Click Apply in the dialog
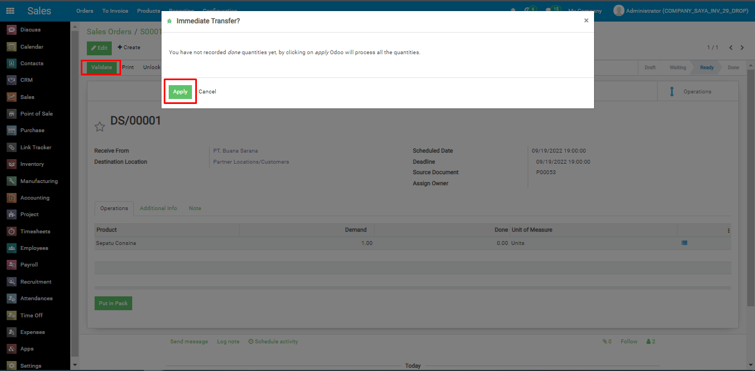This screenshot has width=755, height=371. click(x=180, y=92)
